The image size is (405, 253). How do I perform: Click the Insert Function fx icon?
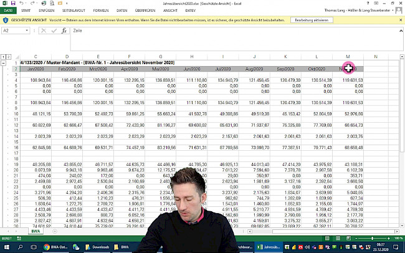click(64, 31)
